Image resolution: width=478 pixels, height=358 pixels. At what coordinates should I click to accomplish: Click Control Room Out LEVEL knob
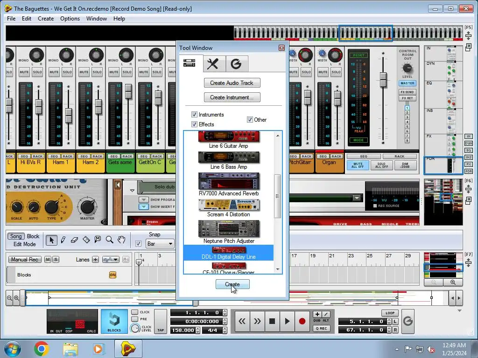[x=407, y=68]
